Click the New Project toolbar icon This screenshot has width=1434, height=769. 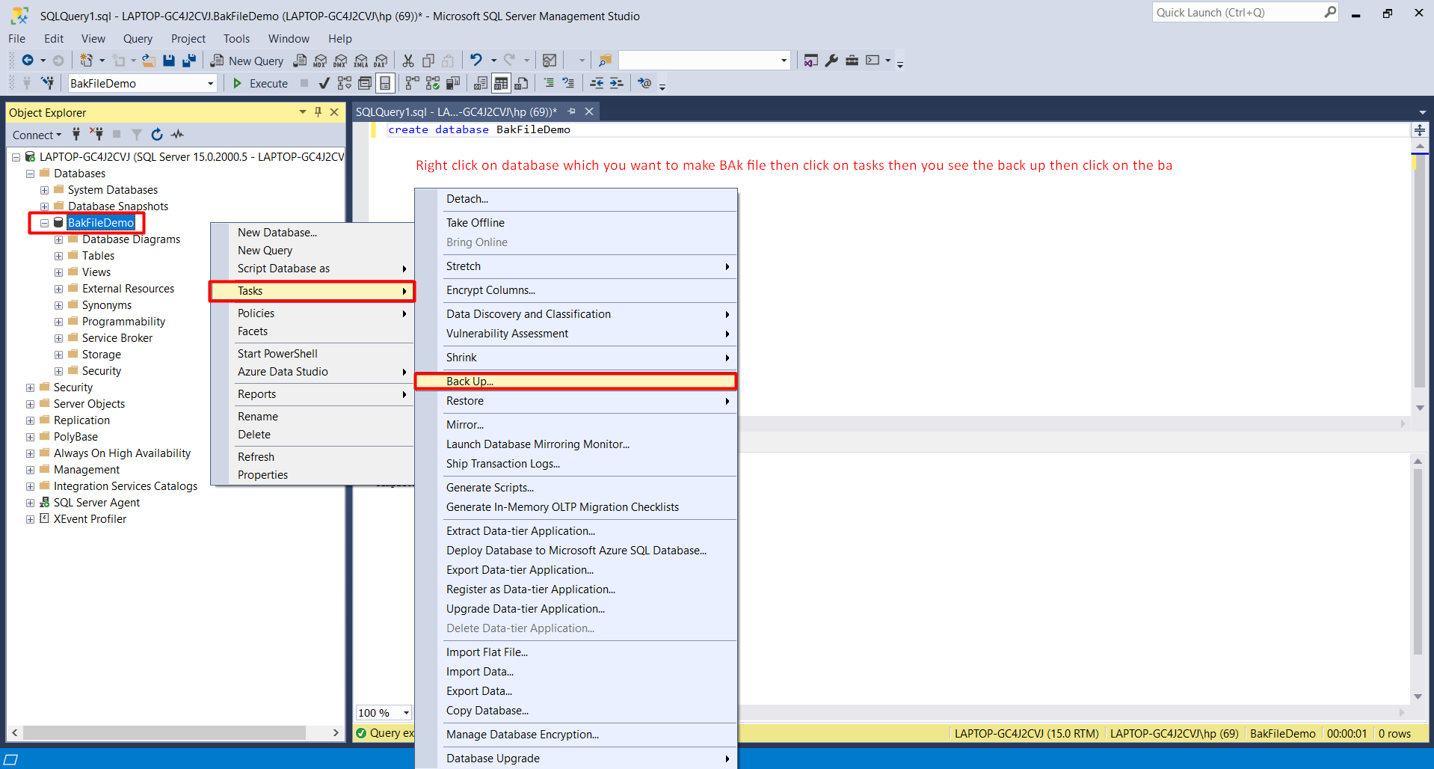[87, 61]
